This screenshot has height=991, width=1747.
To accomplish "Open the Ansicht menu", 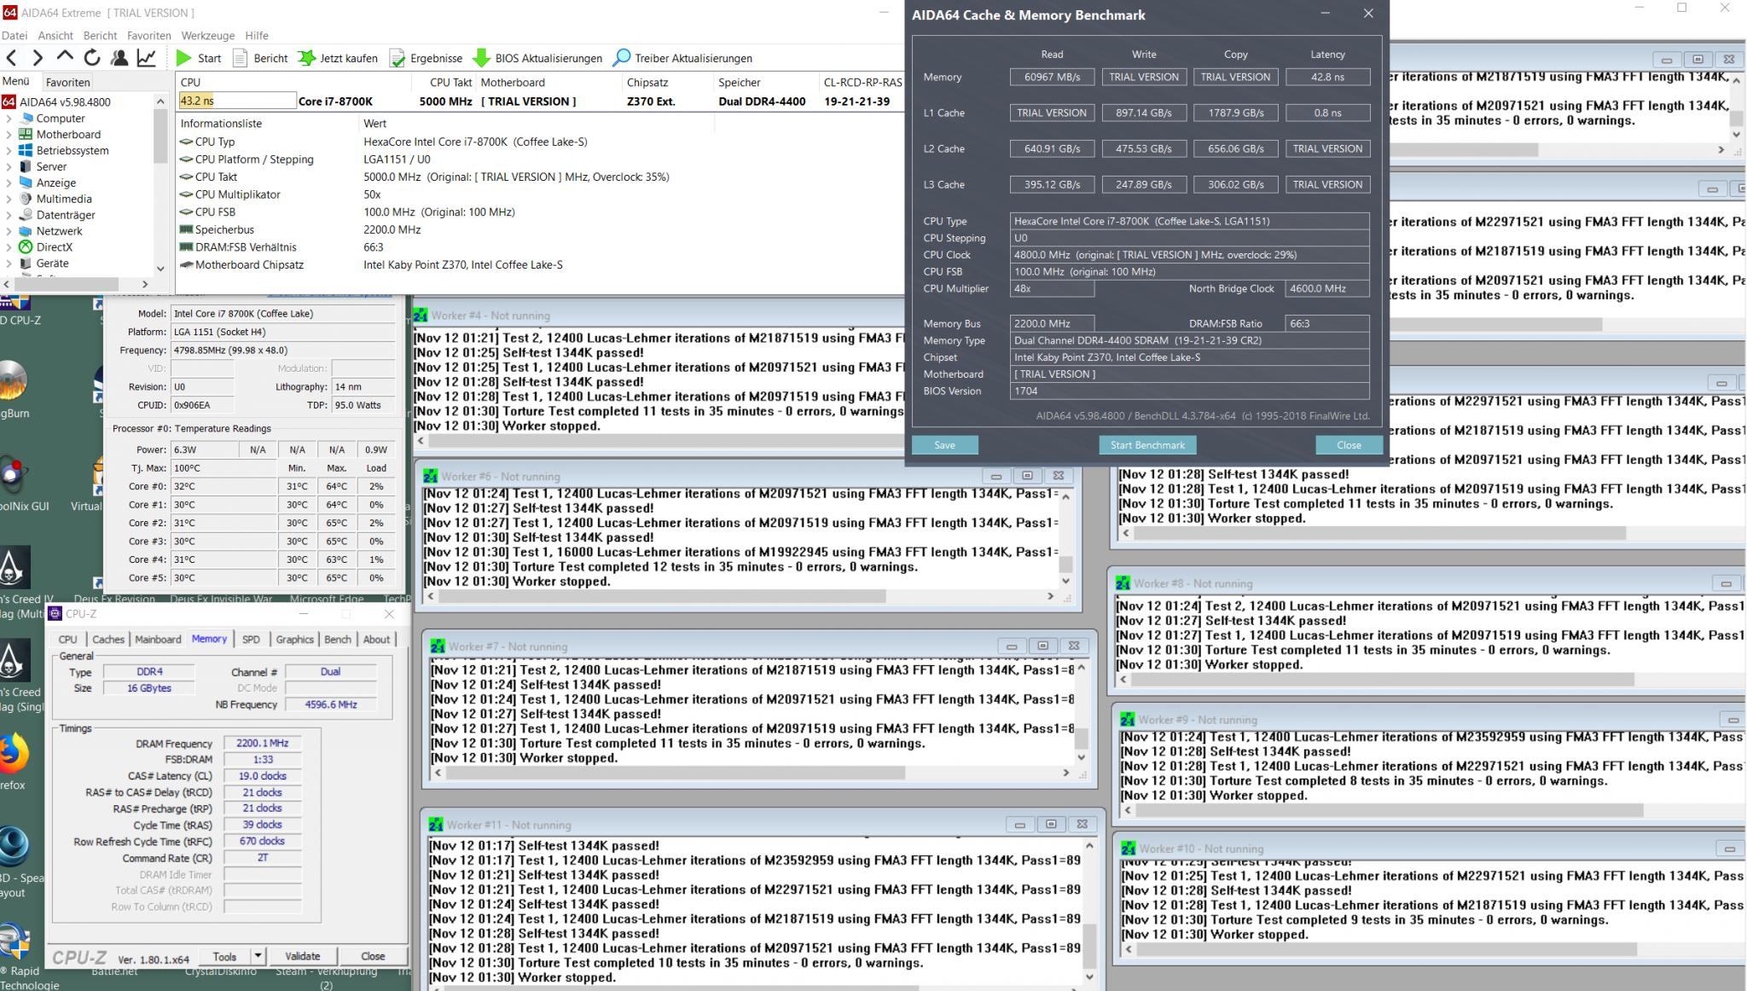I will point(55,36).
